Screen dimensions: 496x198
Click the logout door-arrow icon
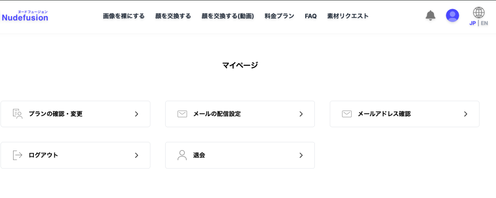tap(17, 155)
